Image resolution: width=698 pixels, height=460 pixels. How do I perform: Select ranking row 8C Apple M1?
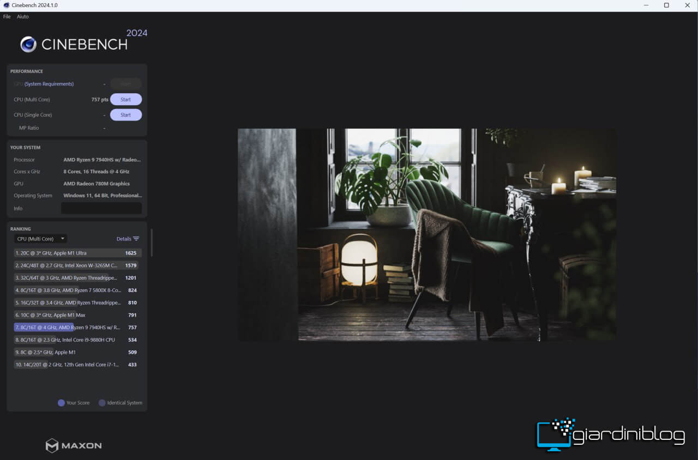pos(77,352)
